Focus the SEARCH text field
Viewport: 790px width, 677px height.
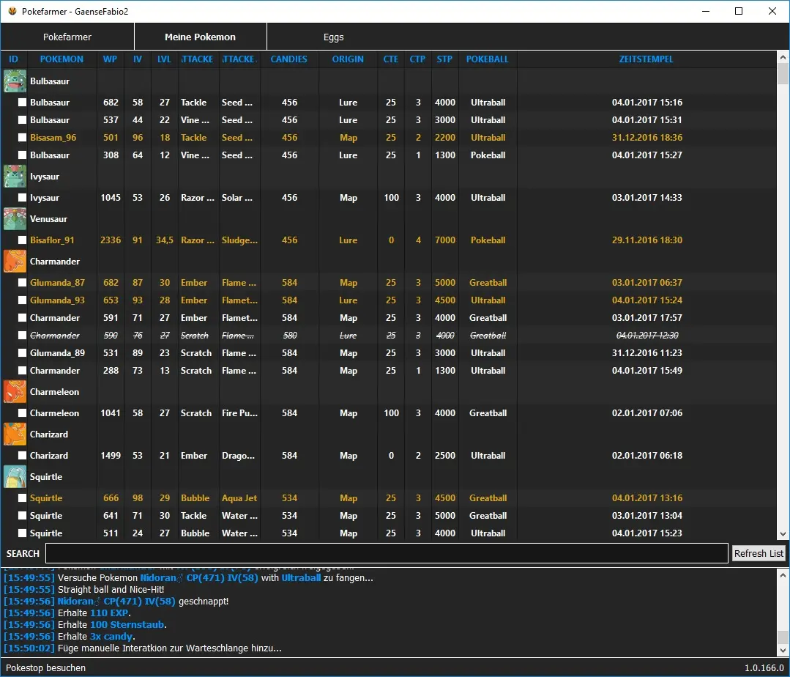click(x=387, y=553)
